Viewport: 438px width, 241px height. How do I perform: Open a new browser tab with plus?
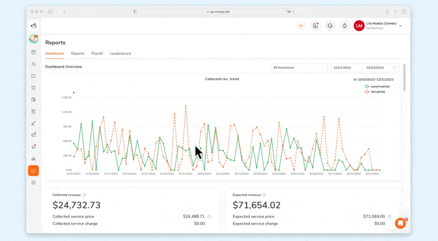395,12
